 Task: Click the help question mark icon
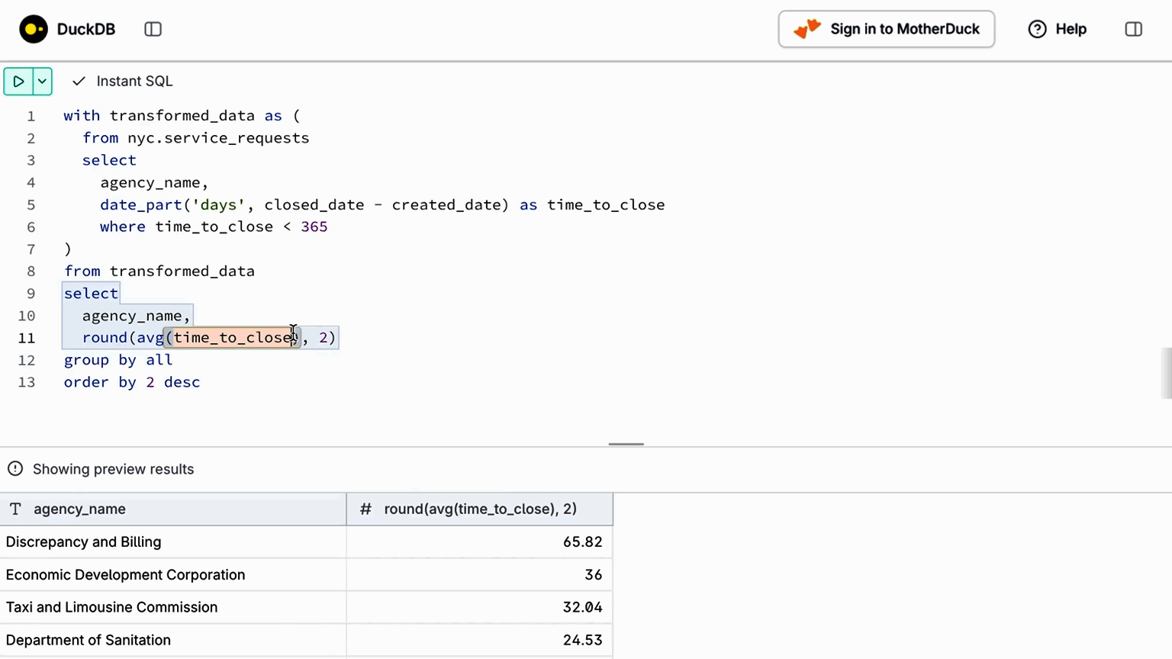[1037, 29]
